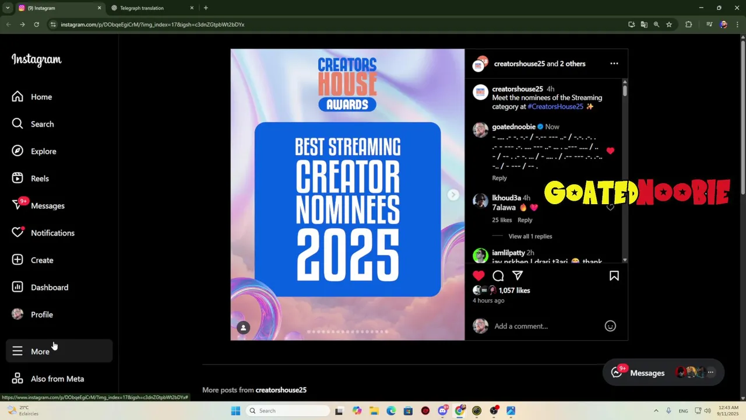
Task: Open a new browser tab
Action: (x=206, y=8)
